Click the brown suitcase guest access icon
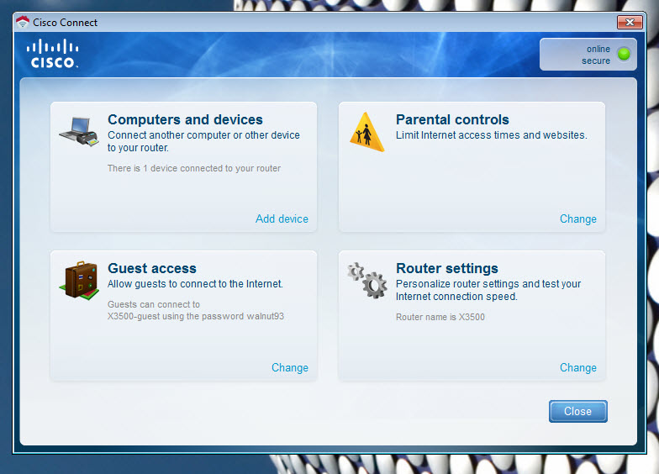 (x=79, y=281)
